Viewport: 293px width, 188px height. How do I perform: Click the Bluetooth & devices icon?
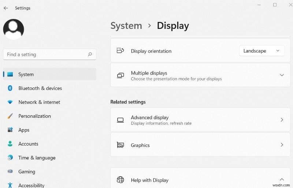click(10, 88)
